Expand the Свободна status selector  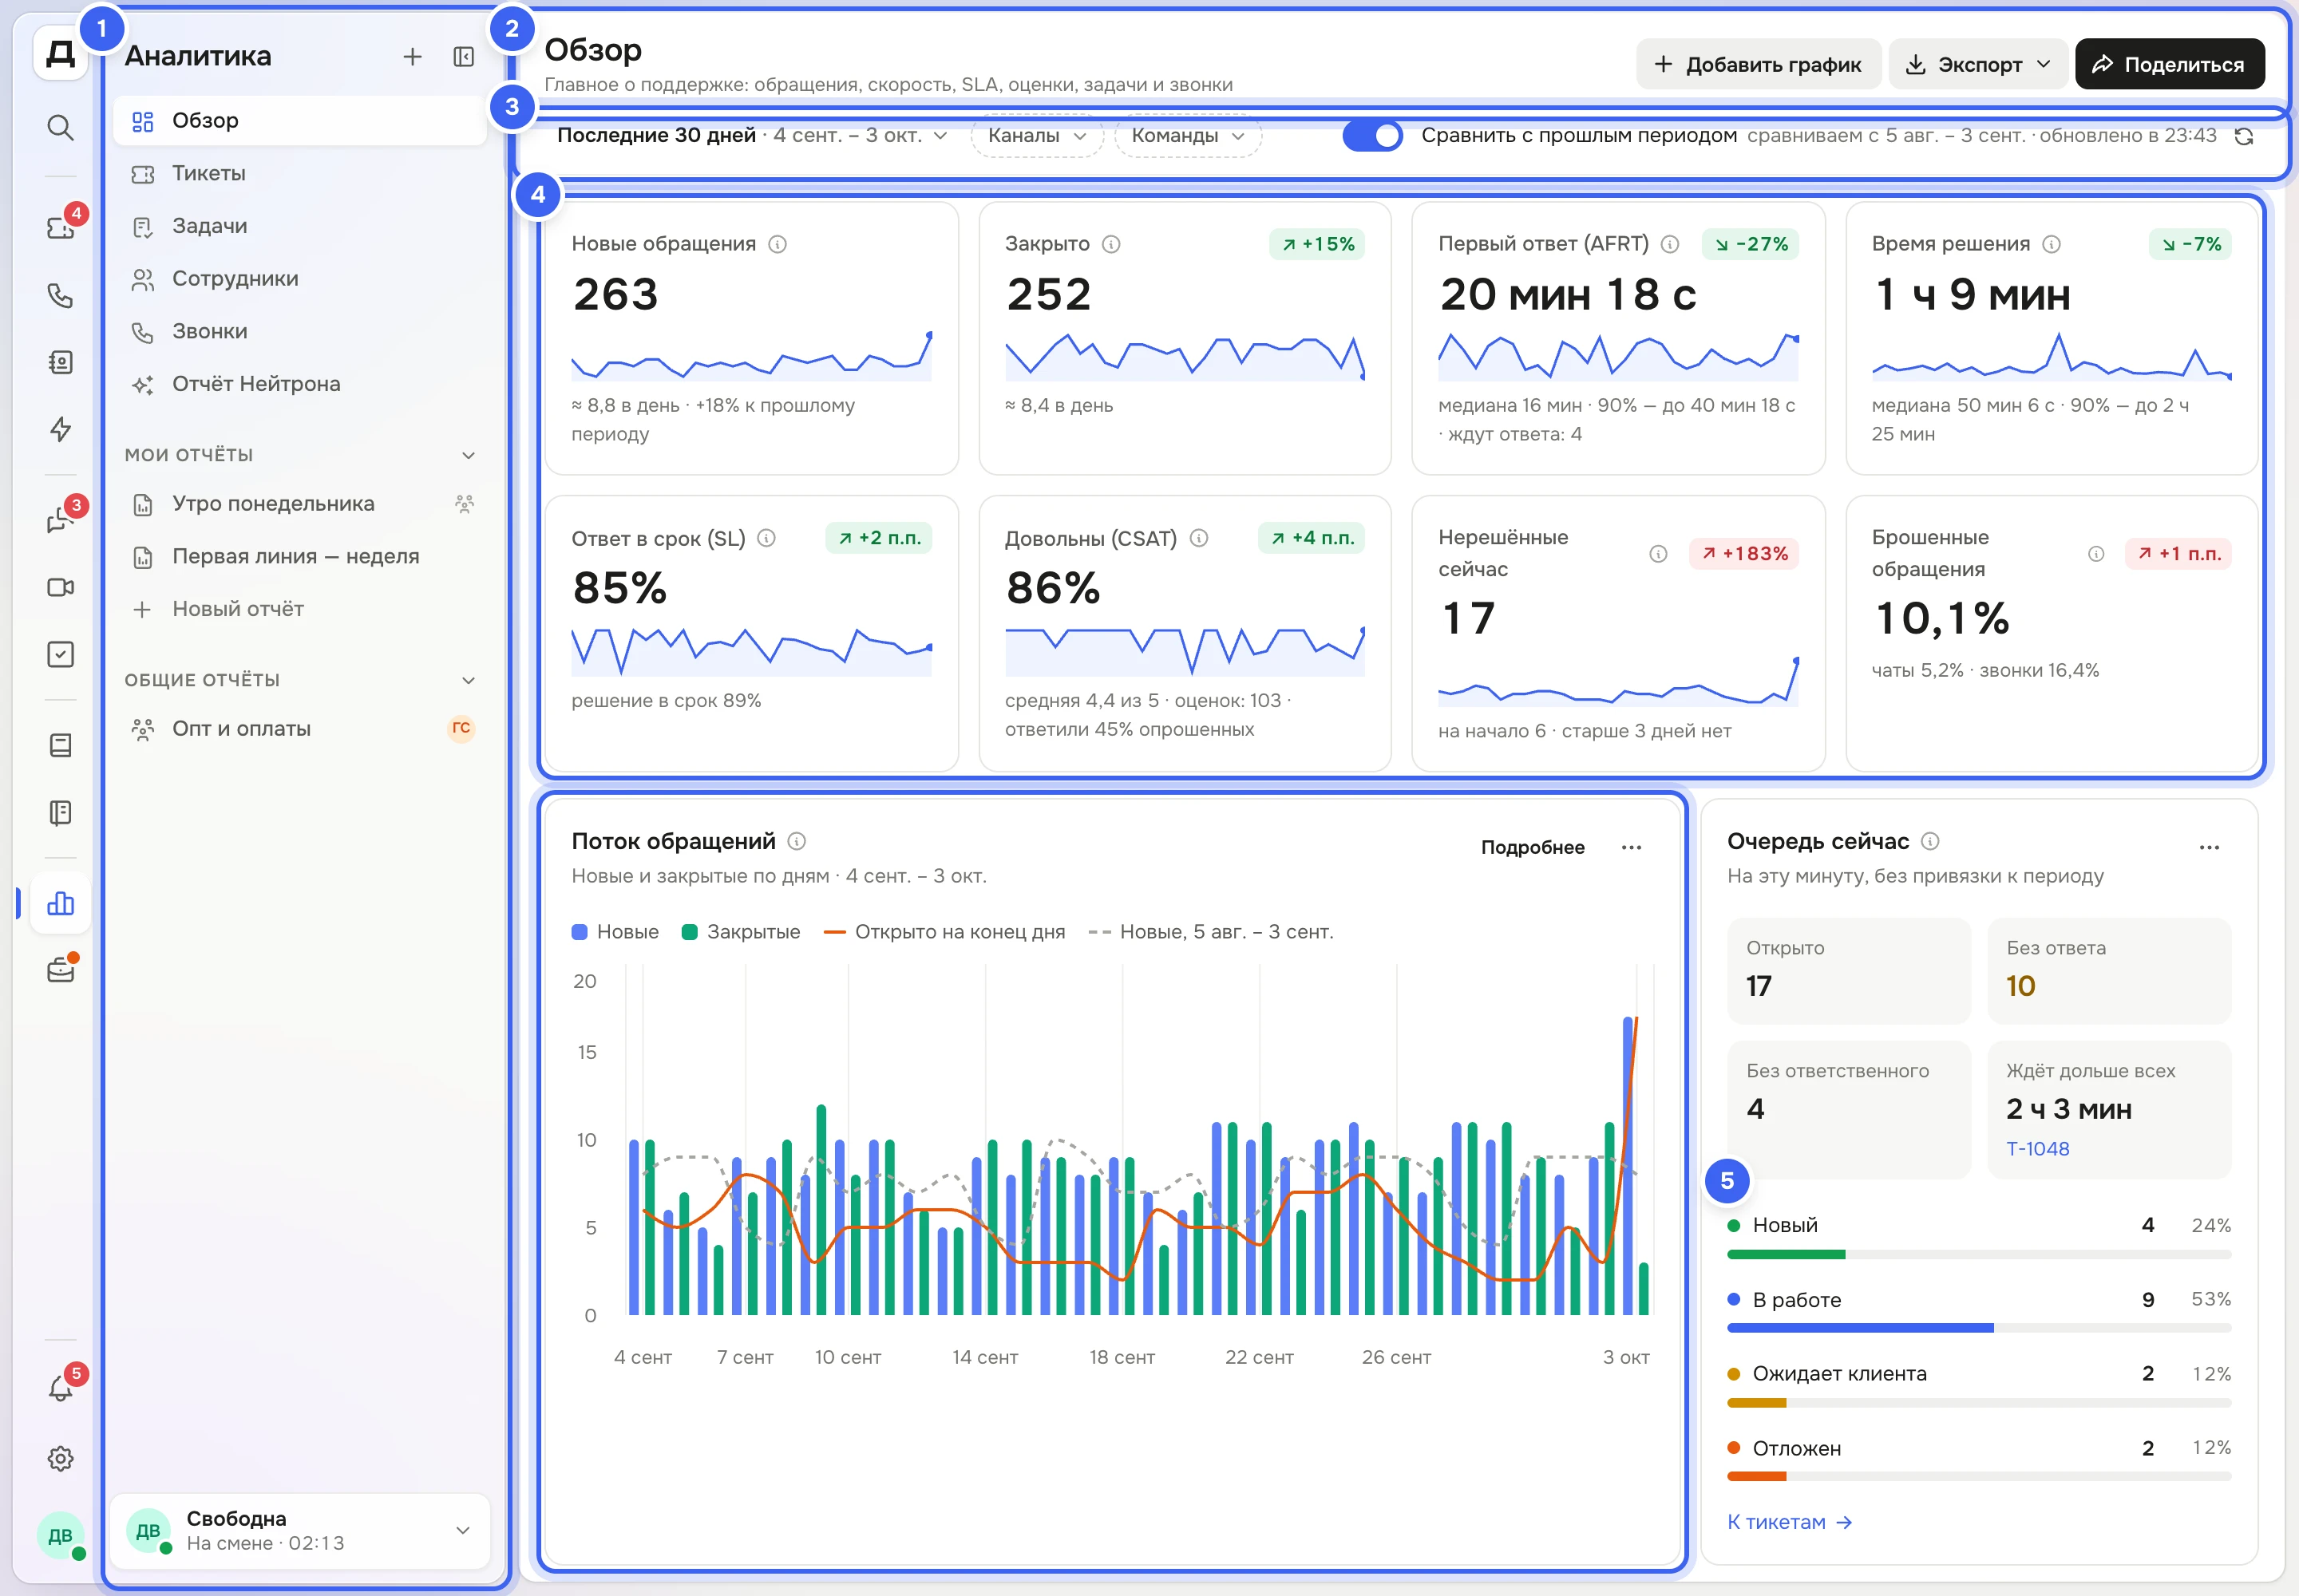click(300, 1530)
